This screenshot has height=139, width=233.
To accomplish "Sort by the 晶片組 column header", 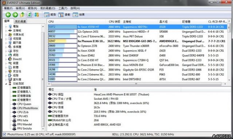I will (163, 22).
